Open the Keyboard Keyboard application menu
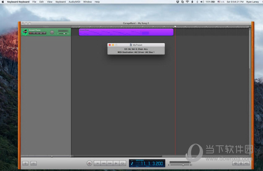Viewport: 263px width, 171px height. [18, 2]
